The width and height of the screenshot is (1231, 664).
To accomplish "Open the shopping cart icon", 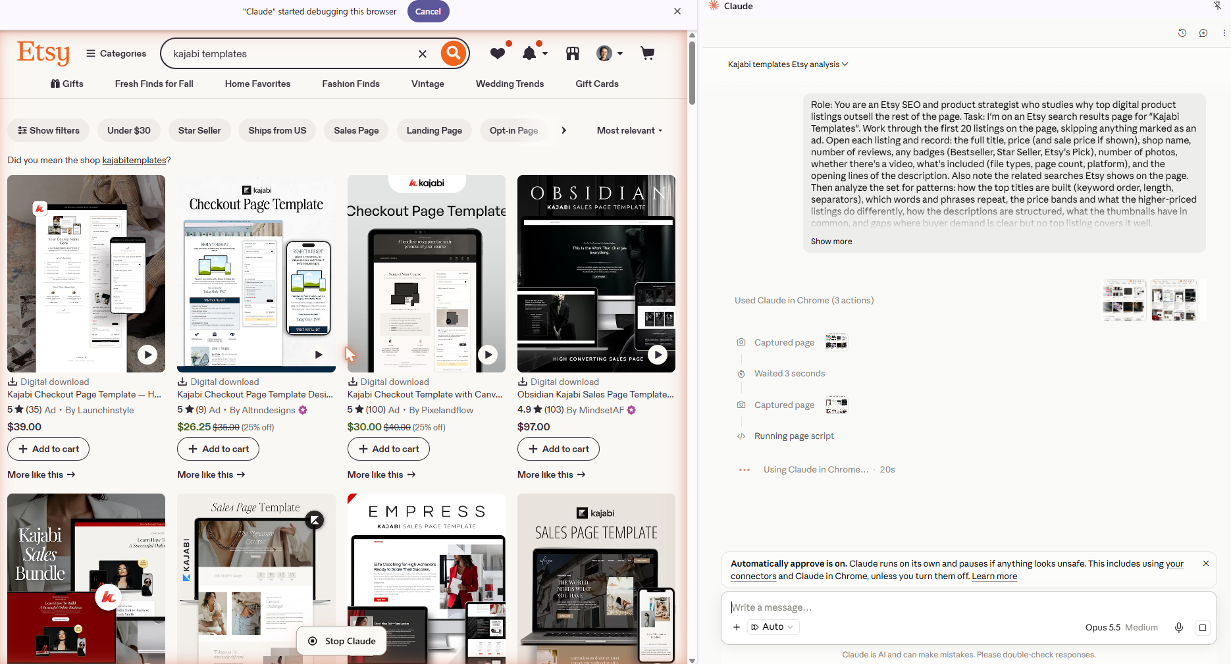I will click(x=648, y=53).
